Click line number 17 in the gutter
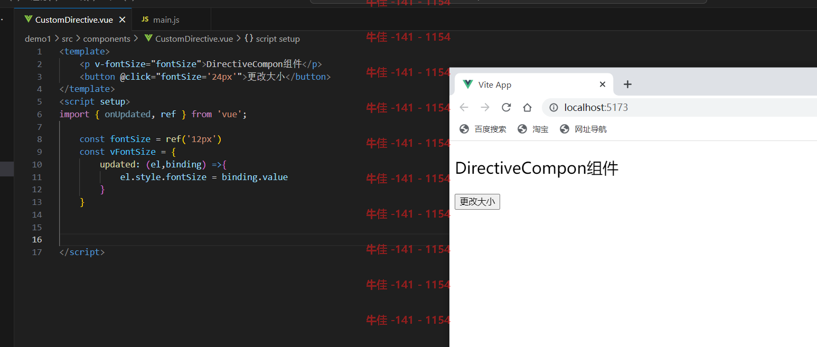 pos(37,252)
